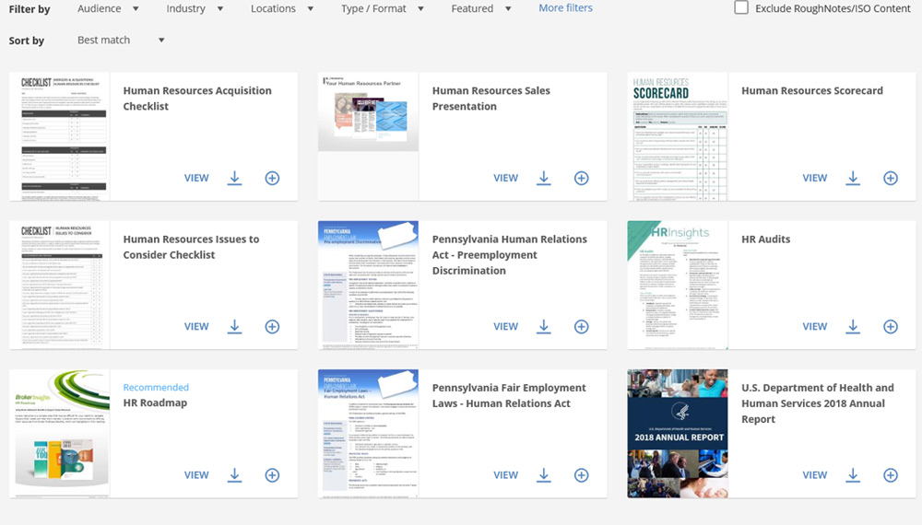
Task: Download the HR Roadmap document
Action: point(234,475)
